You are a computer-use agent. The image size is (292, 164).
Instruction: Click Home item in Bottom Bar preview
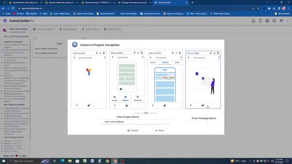click(x=115, y=98)
